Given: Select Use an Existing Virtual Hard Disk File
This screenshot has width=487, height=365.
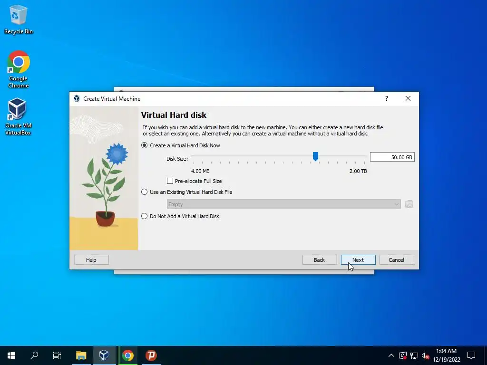Looking at the screenshot, I should [187, 192].
